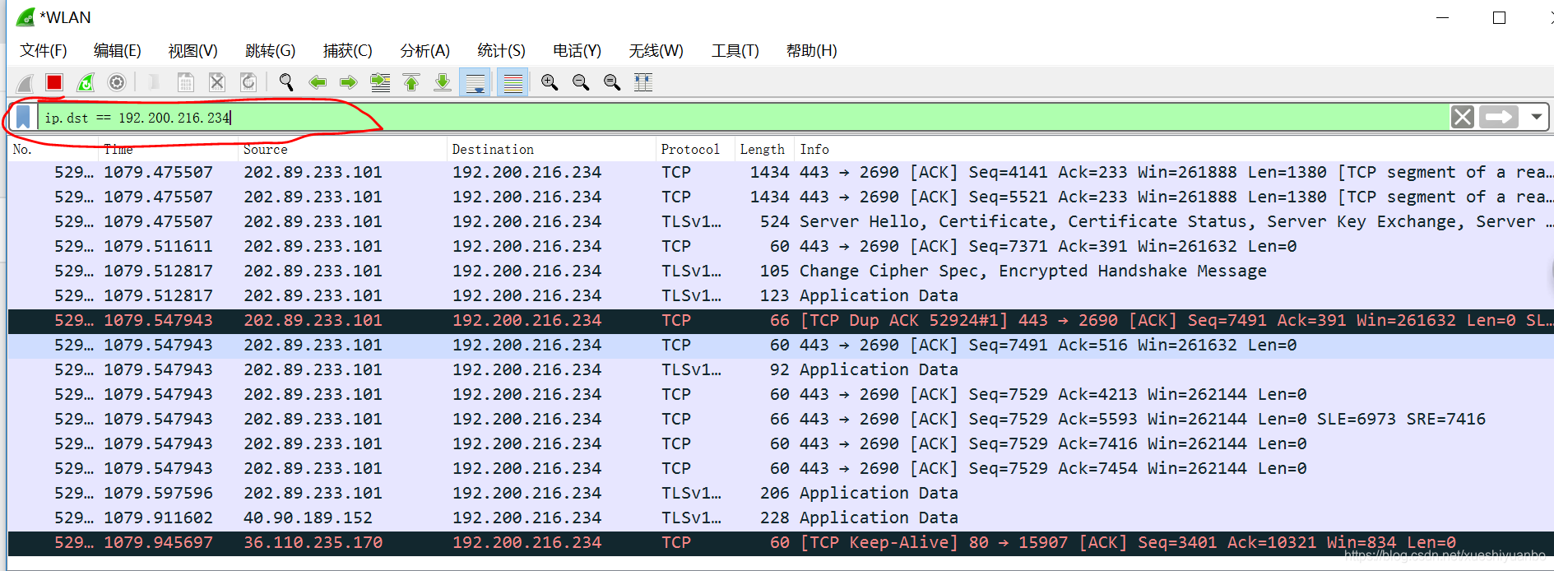Save the capture file icon
The image size is (1554, 571).
185,82
